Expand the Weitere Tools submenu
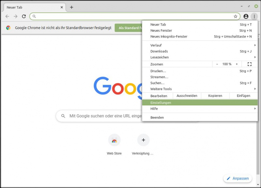This screenshot has width=261, height=188. click(x=200, y=89)
